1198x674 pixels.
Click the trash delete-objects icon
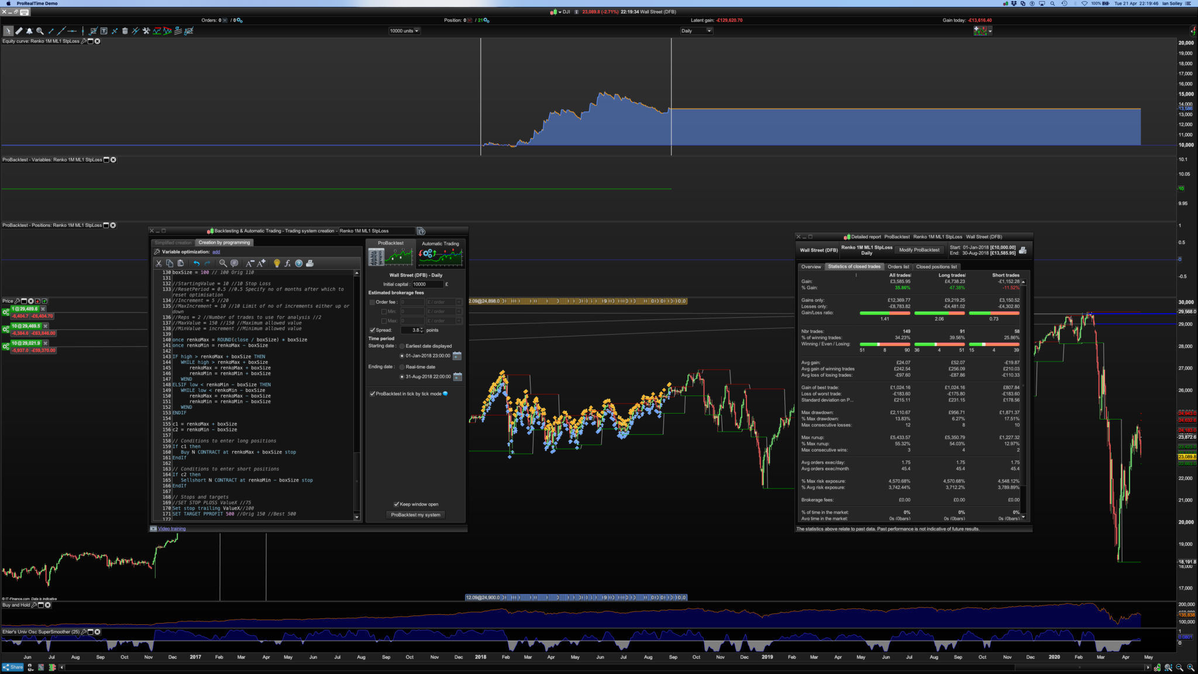coord(125,31)
